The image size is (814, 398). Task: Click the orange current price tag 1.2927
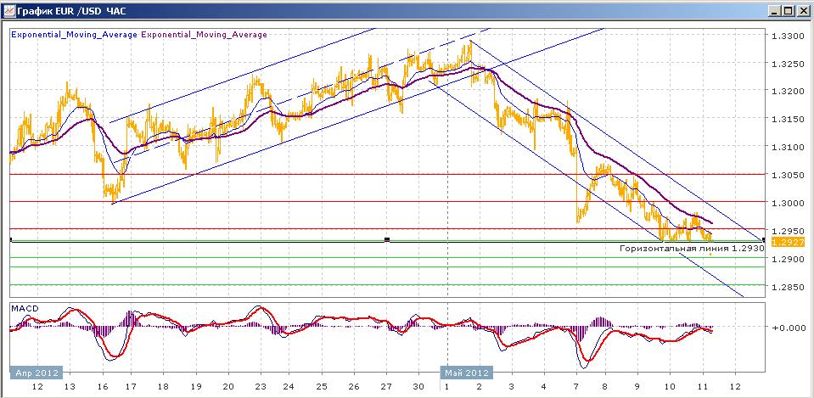coord(788,242)
